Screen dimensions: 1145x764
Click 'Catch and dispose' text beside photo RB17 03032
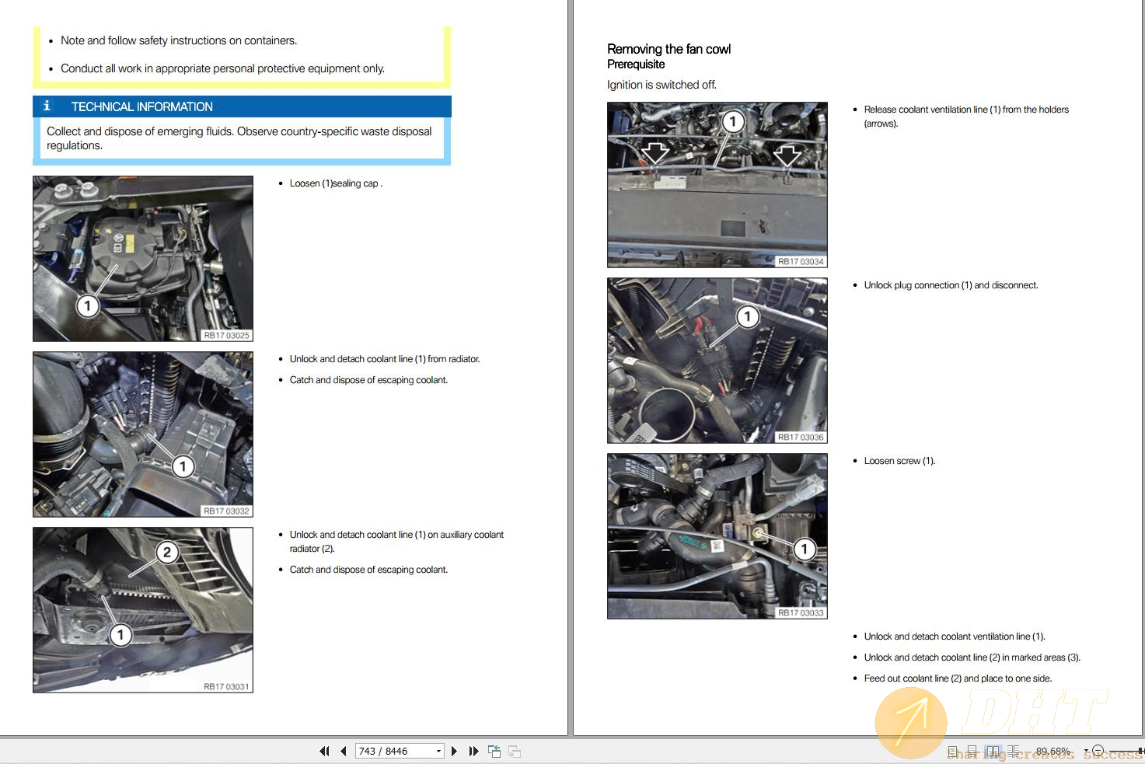point(368,380)
